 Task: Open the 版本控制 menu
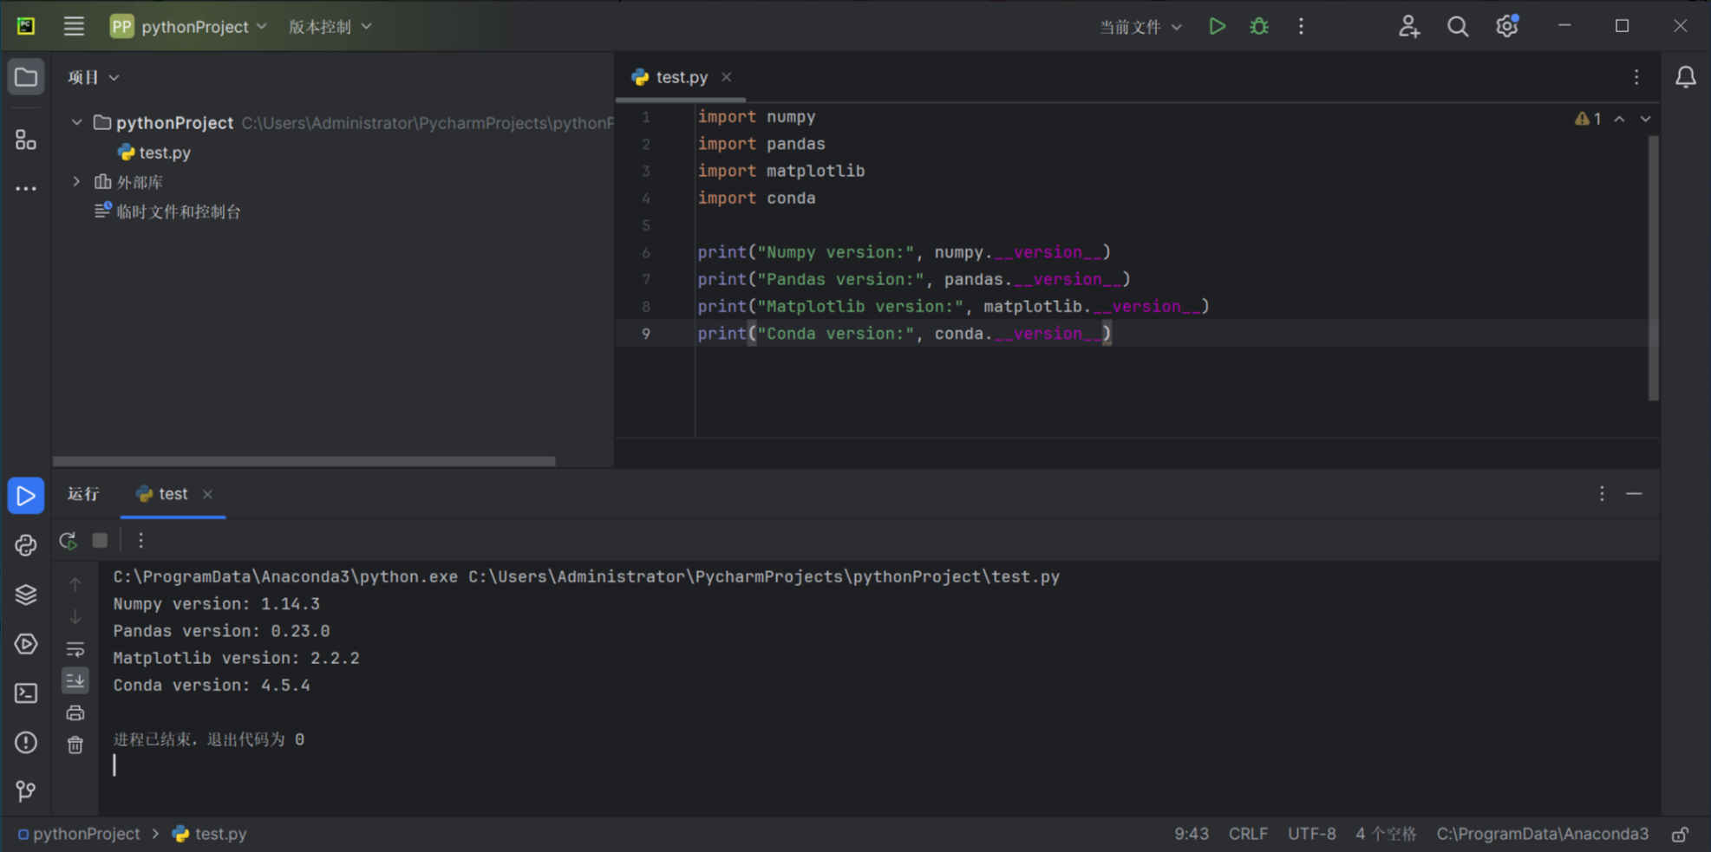pyautogui.click(x=330, y=27)
